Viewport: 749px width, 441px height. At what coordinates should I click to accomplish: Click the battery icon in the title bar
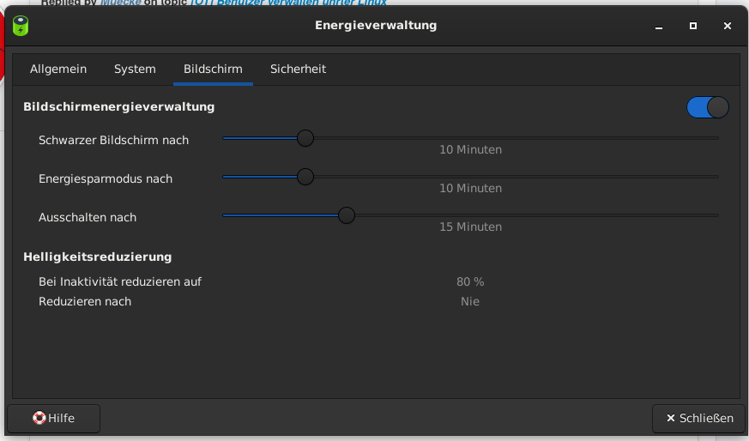pos(21,26)
